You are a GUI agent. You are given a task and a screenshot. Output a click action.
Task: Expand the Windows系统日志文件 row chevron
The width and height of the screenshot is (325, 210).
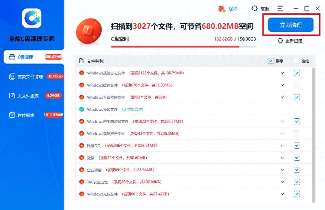click(282, 73)
